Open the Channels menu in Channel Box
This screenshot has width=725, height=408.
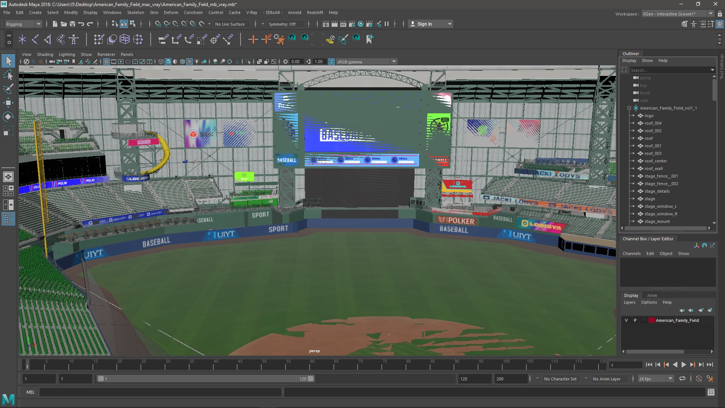631,253
